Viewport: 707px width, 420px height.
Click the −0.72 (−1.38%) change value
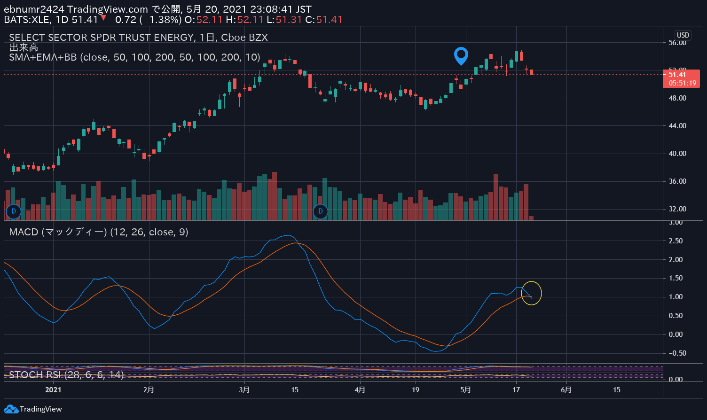pos(145,20)
